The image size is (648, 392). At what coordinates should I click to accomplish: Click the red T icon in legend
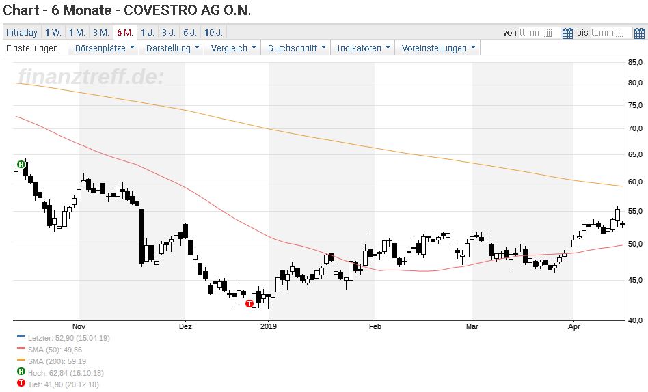point(21,383)
